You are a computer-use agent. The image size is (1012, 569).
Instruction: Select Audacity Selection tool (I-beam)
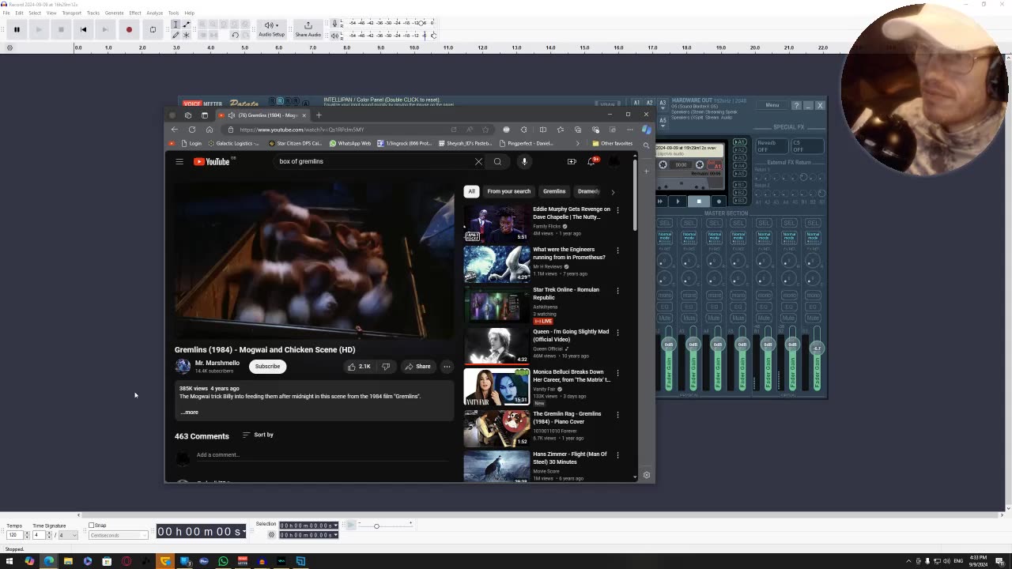[x=176, y=24]
